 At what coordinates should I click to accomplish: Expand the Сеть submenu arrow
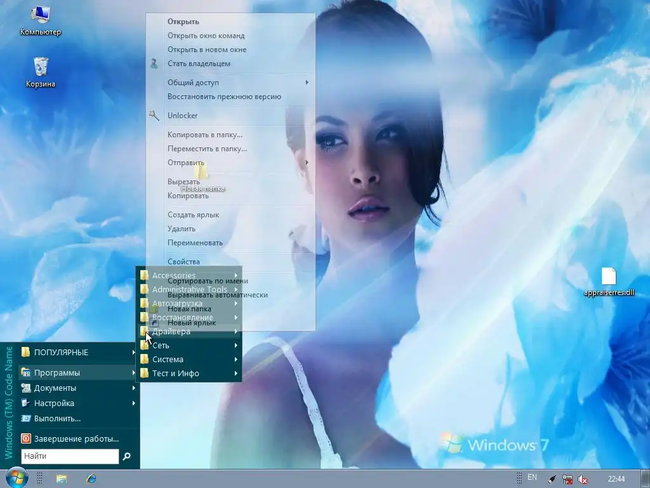(x=236, y=345)
